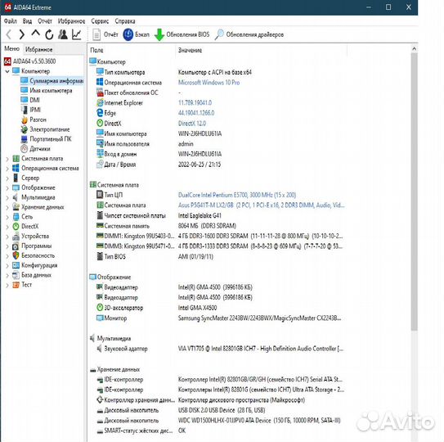
Task: Open the Избранное menu in the menu bar
Action: pyautogui.click(x=71, y=21)
